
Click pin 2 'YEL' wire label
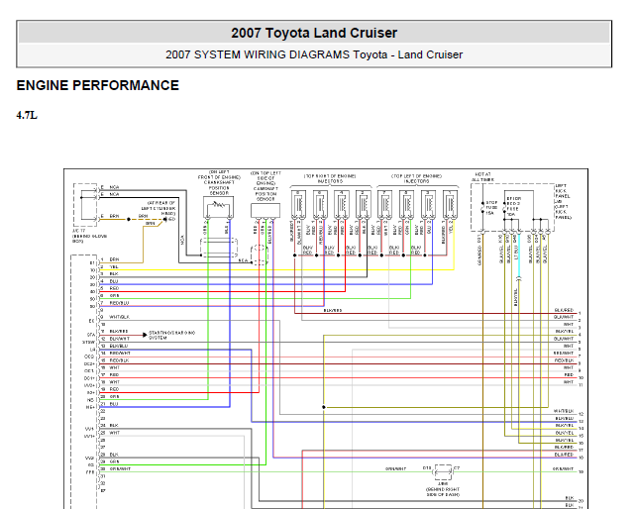[114, 266]
